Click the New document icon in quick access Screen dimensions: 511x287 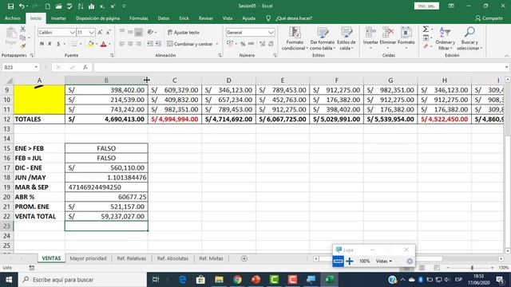[x=48, y=6]
